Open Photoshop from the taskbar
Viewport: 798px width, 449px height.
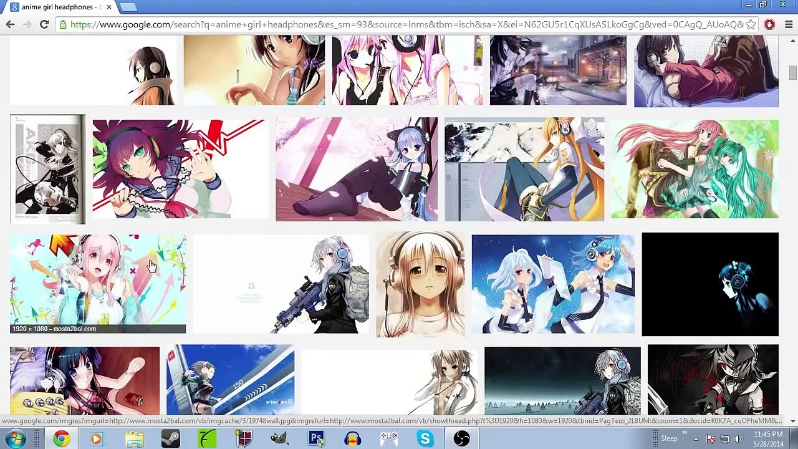316,439
